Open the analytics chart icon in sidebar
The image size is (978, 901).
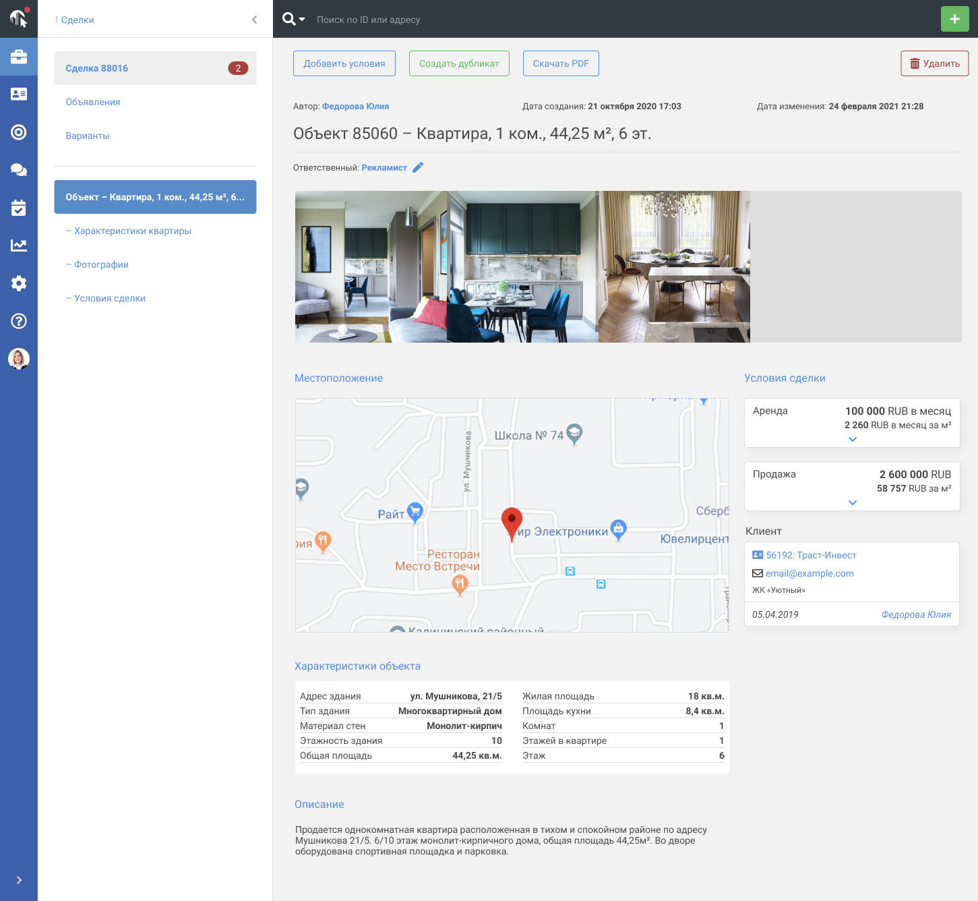pyautogui.click(x=19, y=245)
